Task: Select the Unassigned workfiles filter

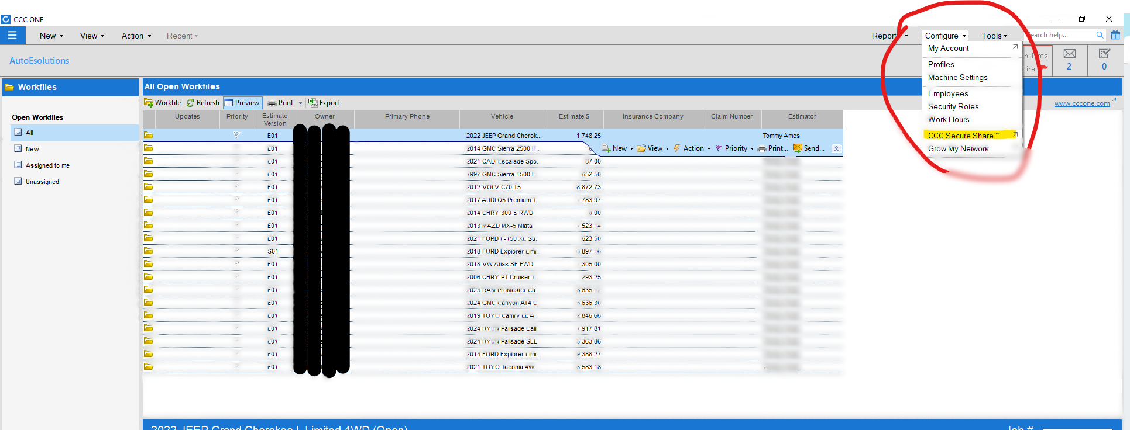Action: pyautogui.click(x=42, y=182)
